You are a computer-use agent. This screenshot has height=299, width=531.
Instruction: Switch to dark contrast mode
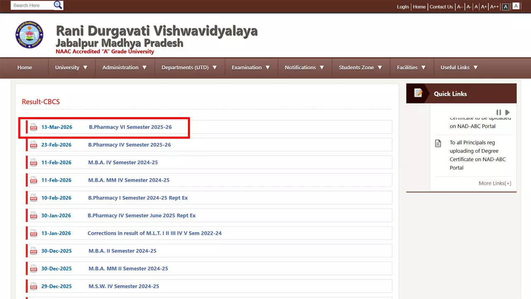505,6
